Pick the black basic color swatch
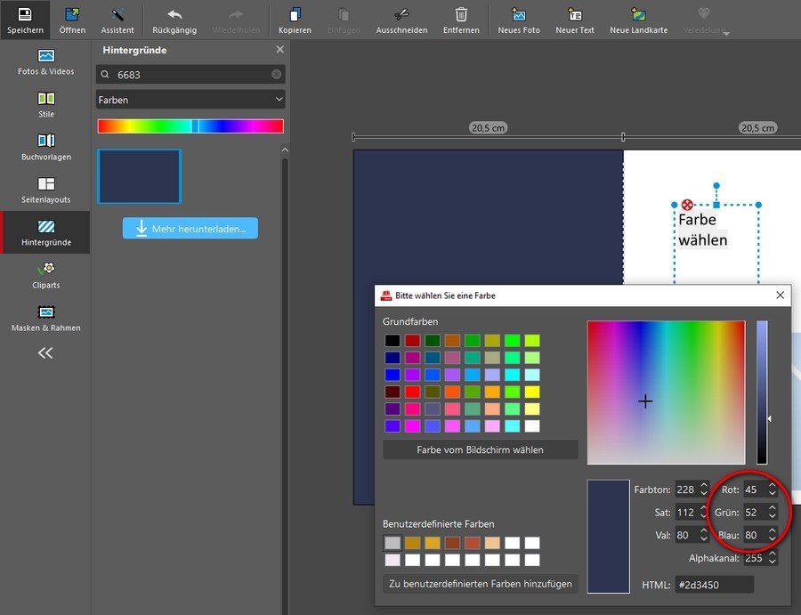The width and height of the screenshot is (801, 615). coord(392,340)
